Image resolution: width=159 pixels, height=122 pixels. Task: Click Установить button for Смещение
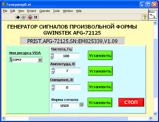point(100,87)
